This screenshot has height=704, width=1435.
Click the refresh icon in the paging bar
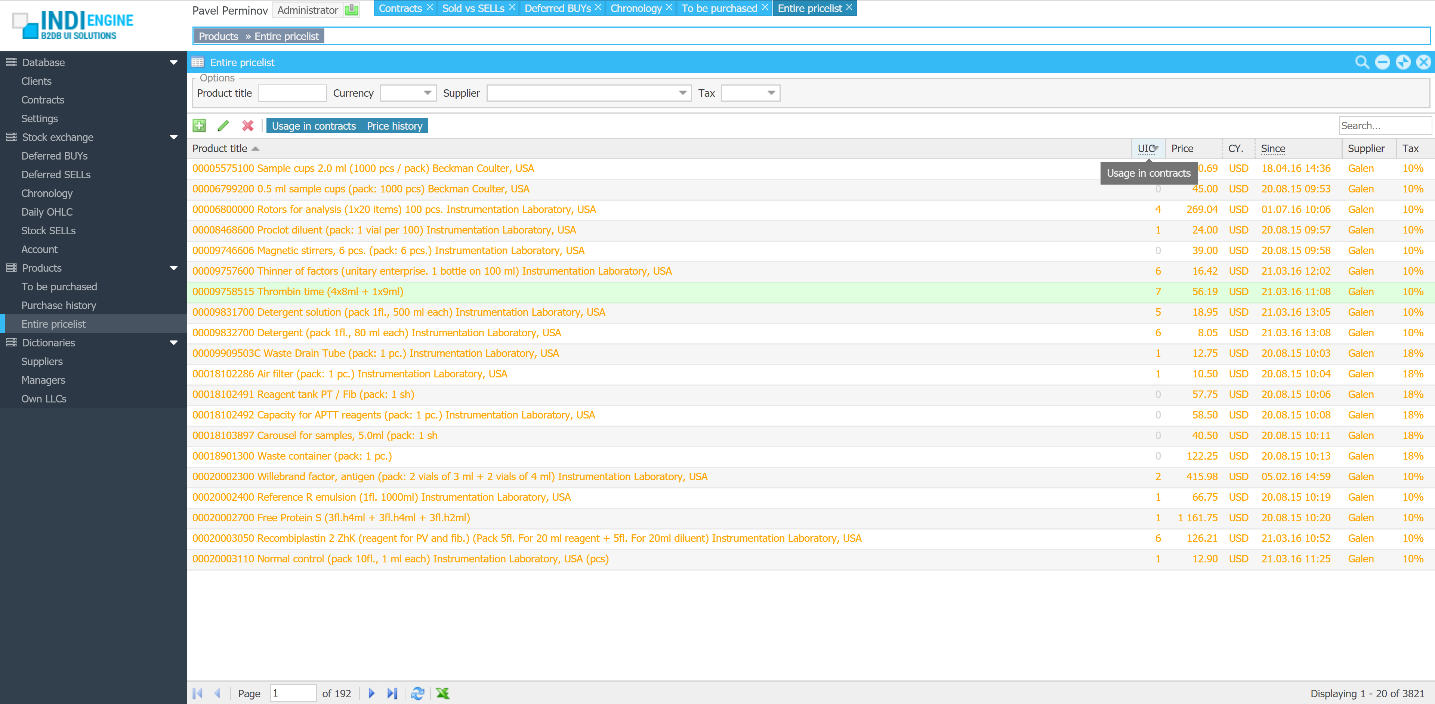[x=417, y=693]
